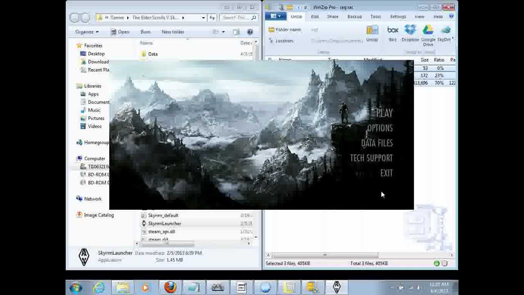Select Pictures library in navigation pane
This screenshot has height=295, width=524.
pyautogui.click(x=96, y=118)
